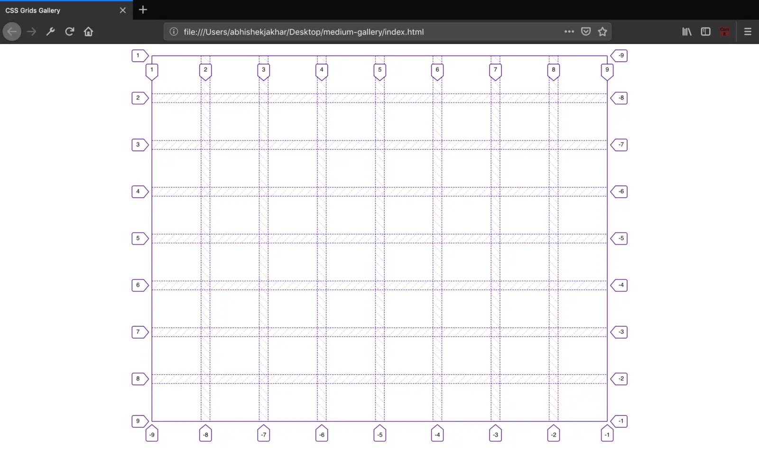Click bottom column line label -2
The image size is (759, 461).
tap(553, 433)
